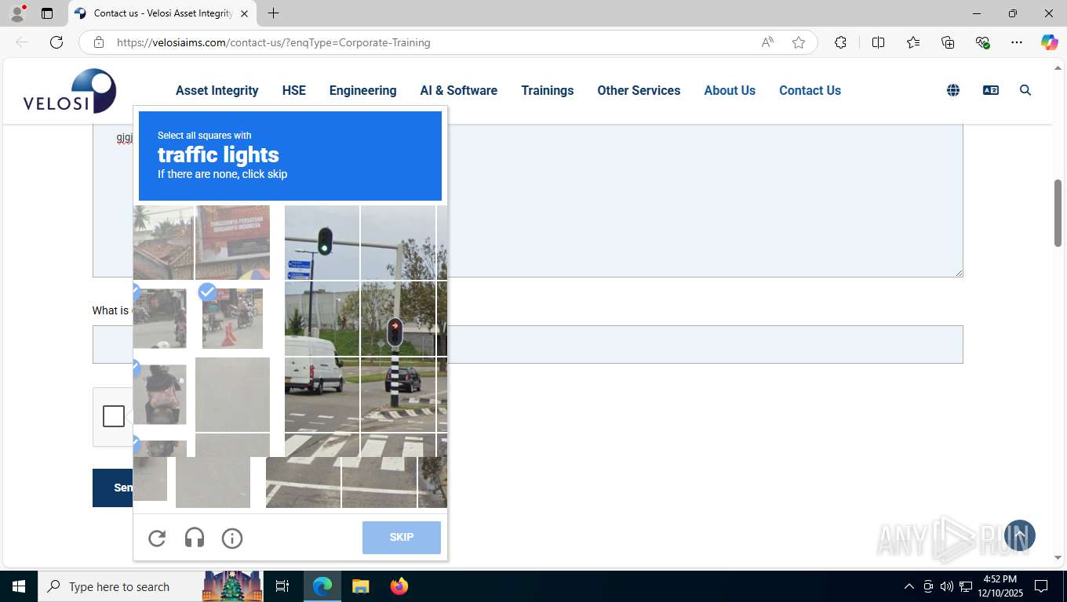Screen dimensions: 1067x602
Task: Select tile with red banner billboard
Action: [x=232, y=242]
